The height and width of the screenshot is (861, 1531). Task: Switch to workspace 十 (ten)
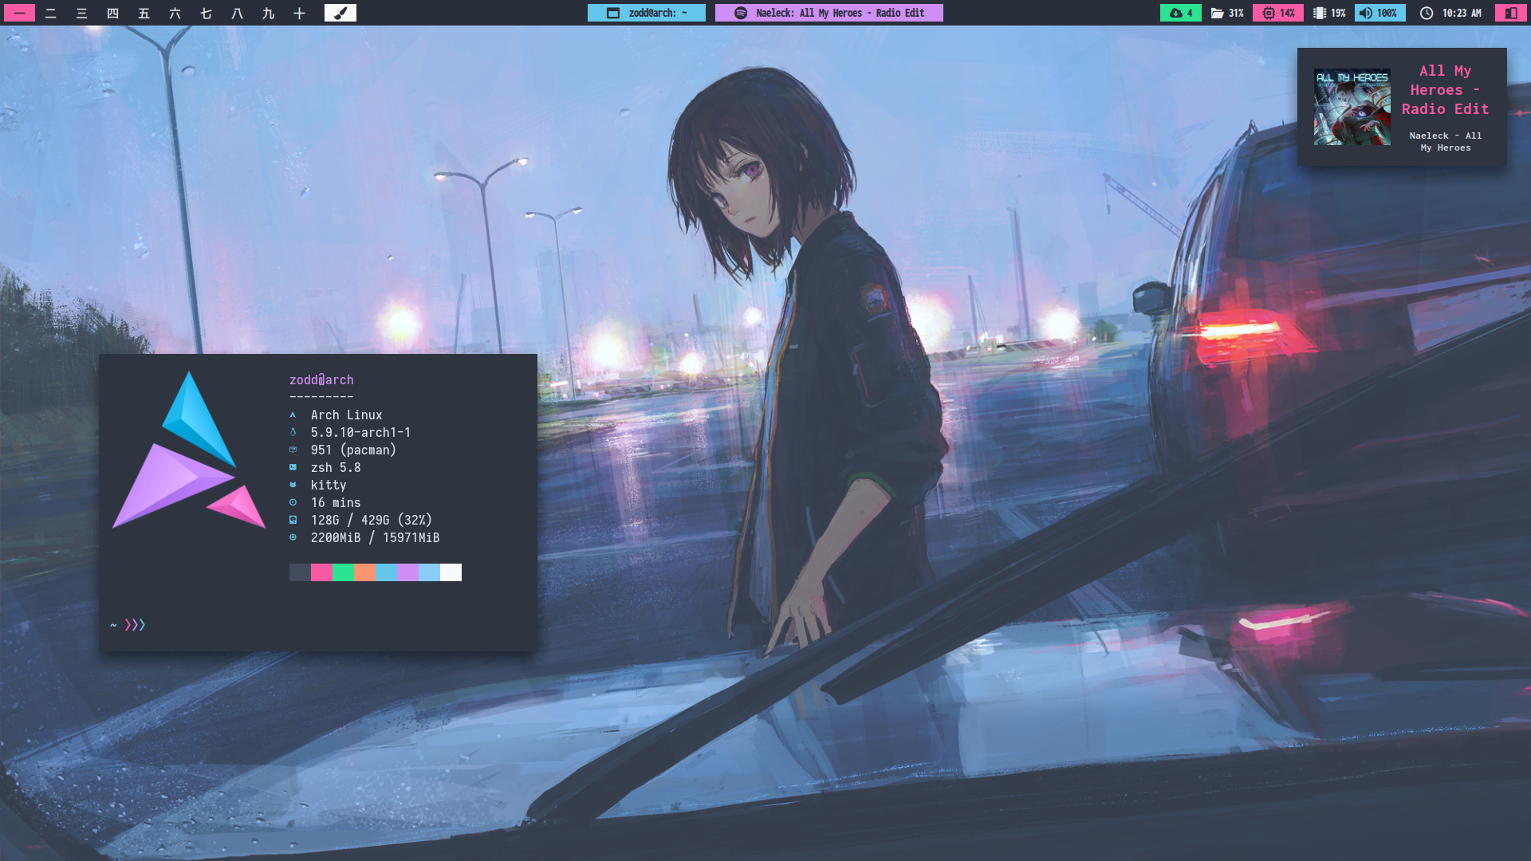299,13
